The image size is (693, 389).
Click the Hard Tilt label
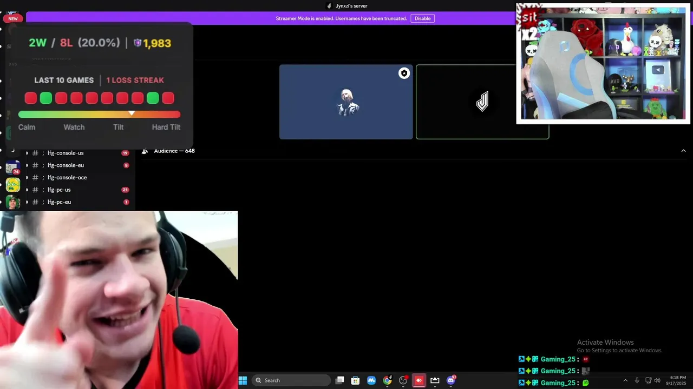click(x=166, y=127)
